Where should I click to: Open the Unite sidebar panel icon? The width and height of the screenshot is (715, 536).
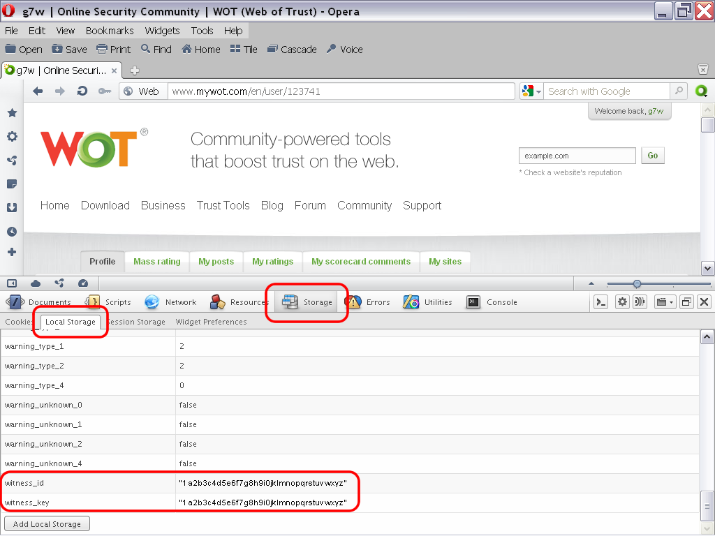point(13,161)
